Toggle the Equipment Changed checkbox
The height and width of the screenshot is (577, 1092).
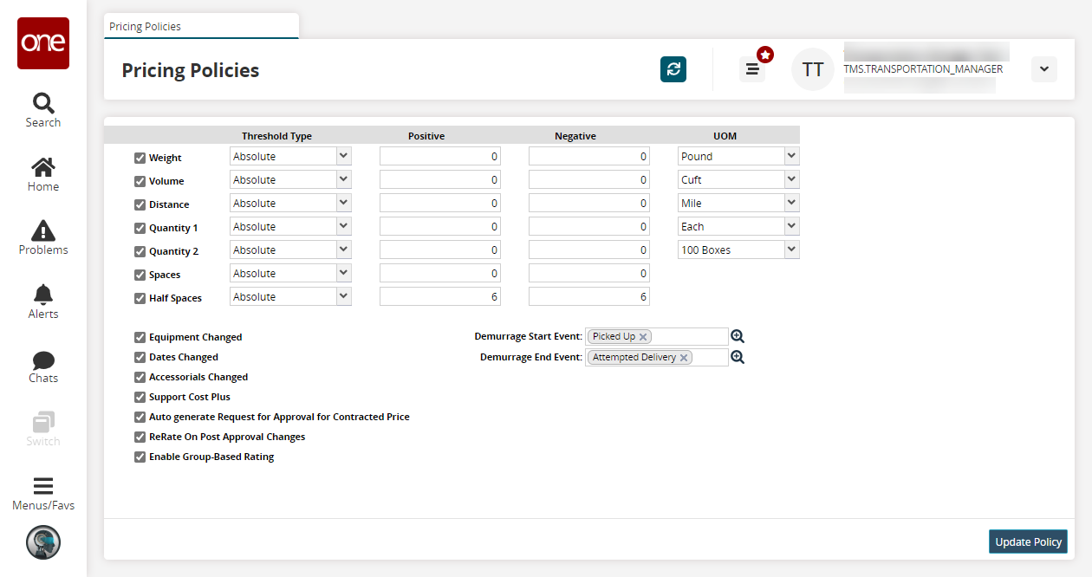pyautogui.click(x=140, y=337)
